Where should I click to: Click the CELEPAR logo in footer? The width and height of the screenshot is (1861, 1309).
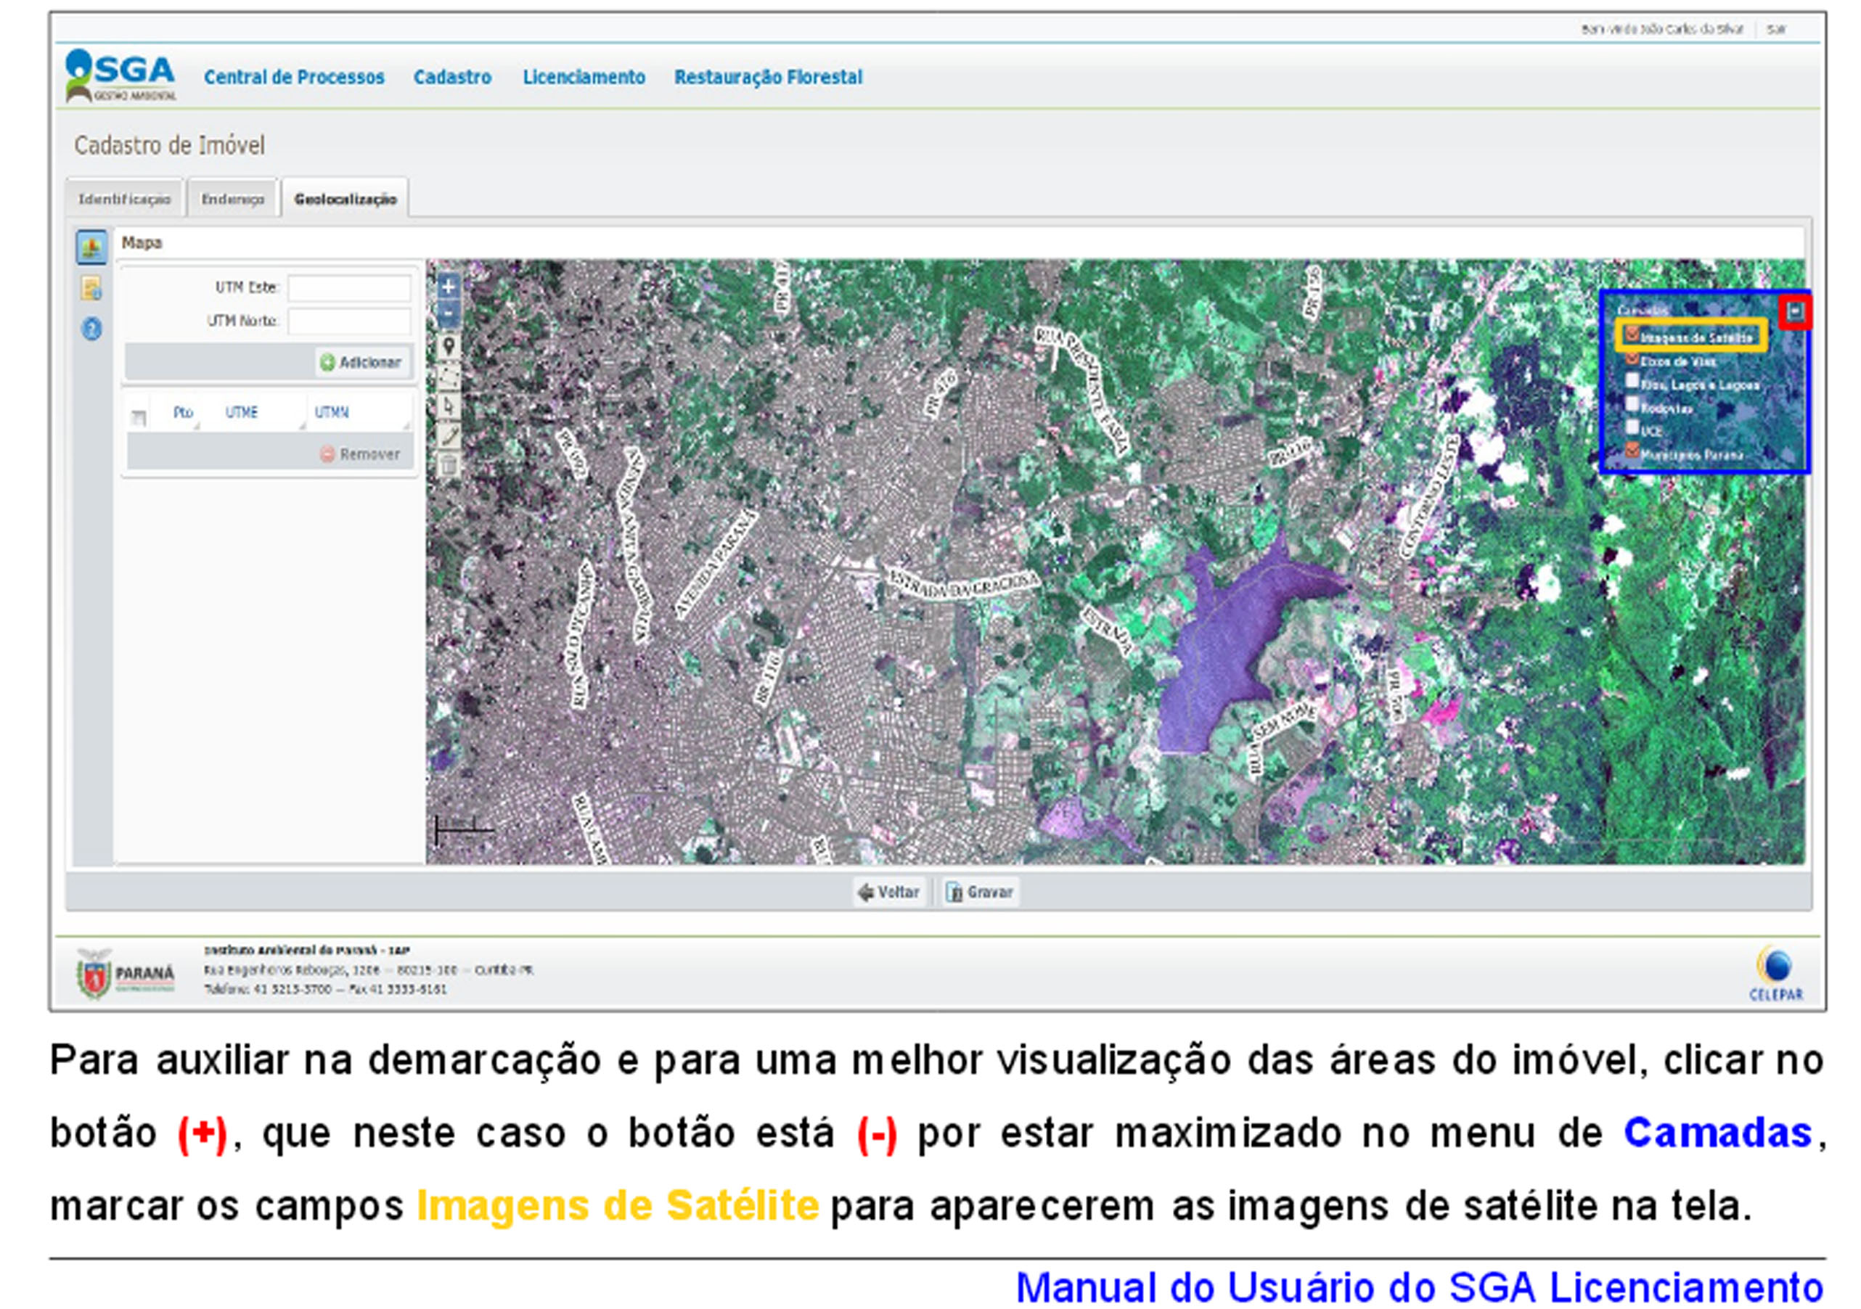[1775, 974]
